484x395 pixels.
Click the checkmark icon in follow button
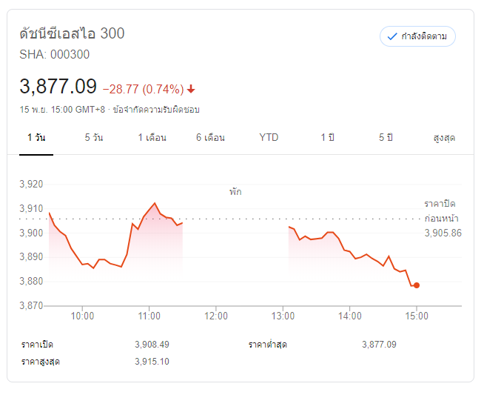pyautogui.click(x=392, y=36)
